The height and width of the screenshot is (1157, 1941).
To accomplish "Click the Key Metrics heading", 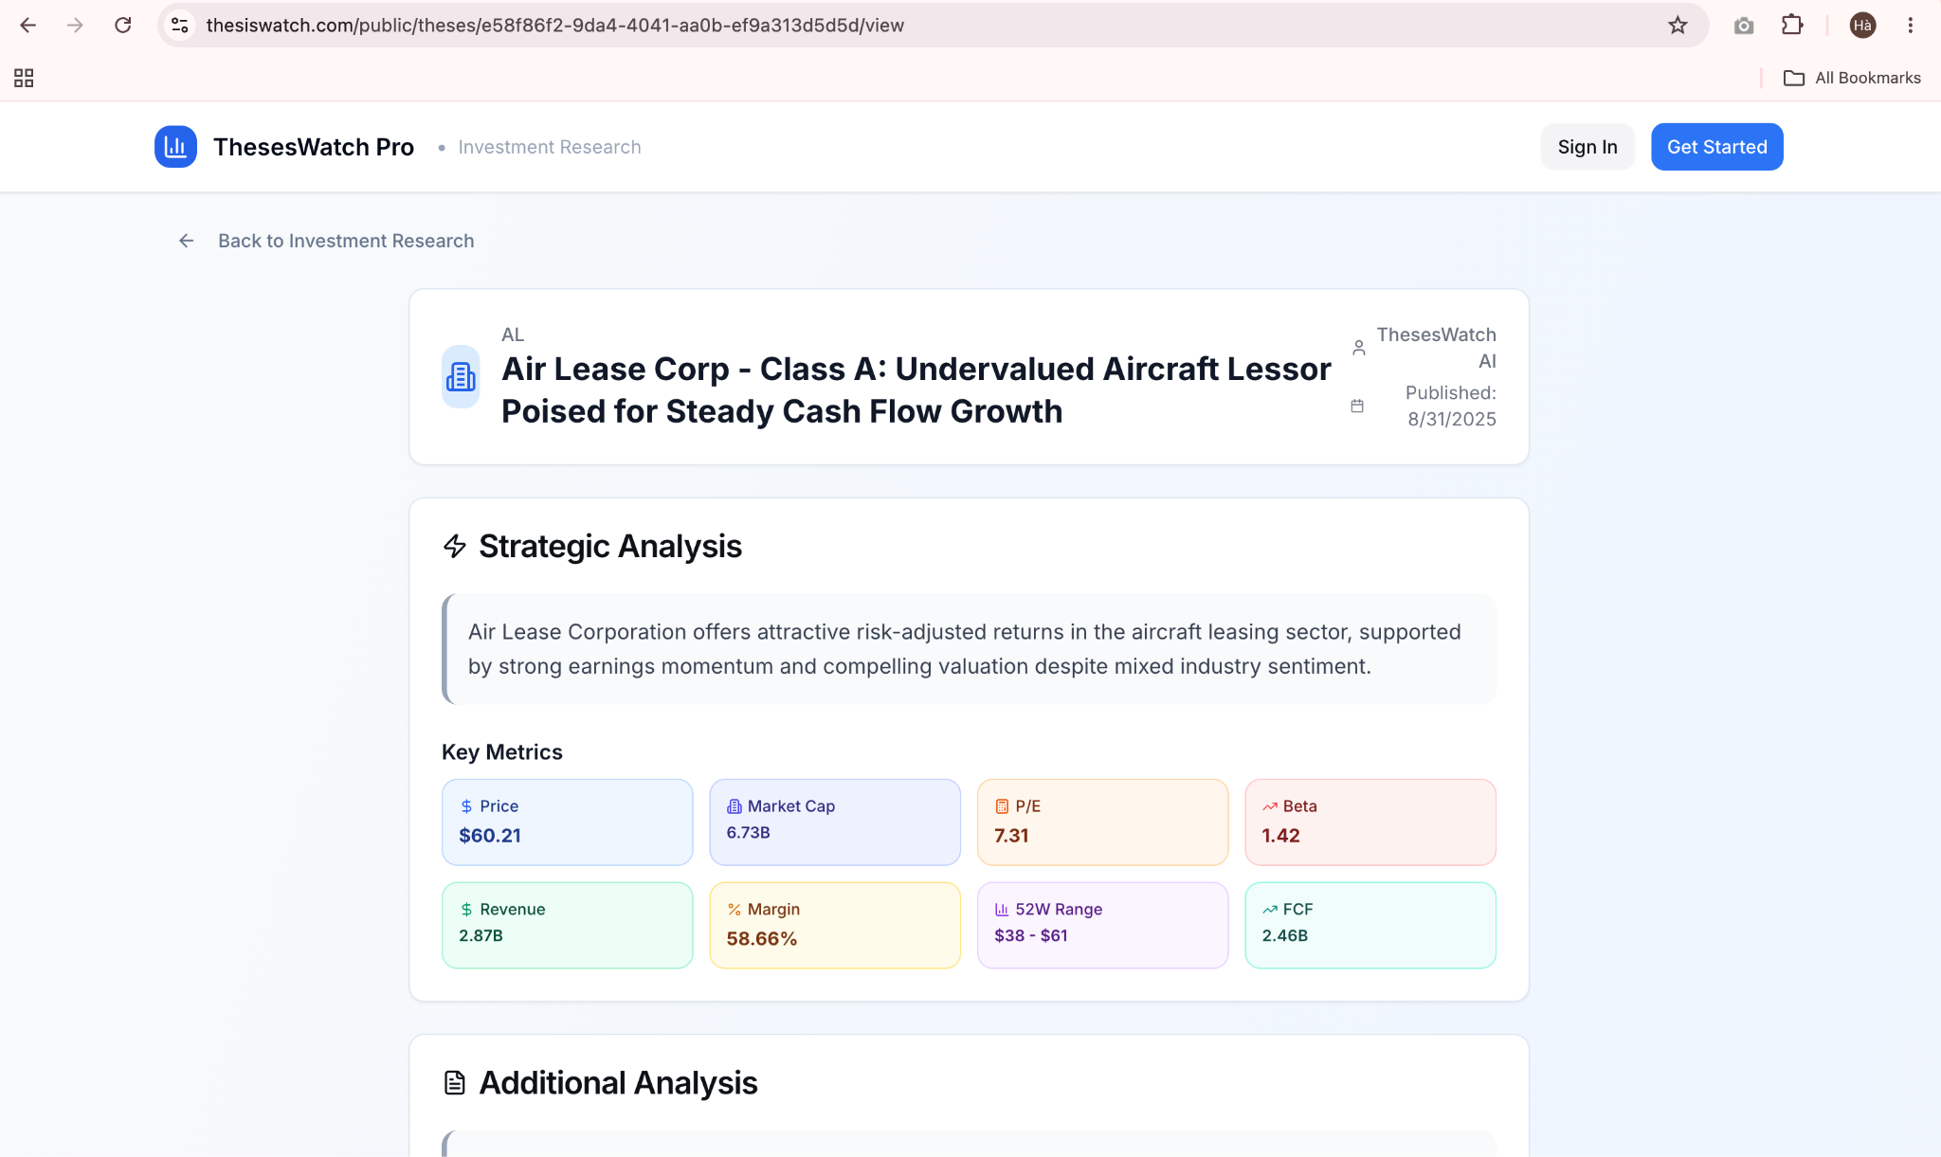I will (502, 751).
